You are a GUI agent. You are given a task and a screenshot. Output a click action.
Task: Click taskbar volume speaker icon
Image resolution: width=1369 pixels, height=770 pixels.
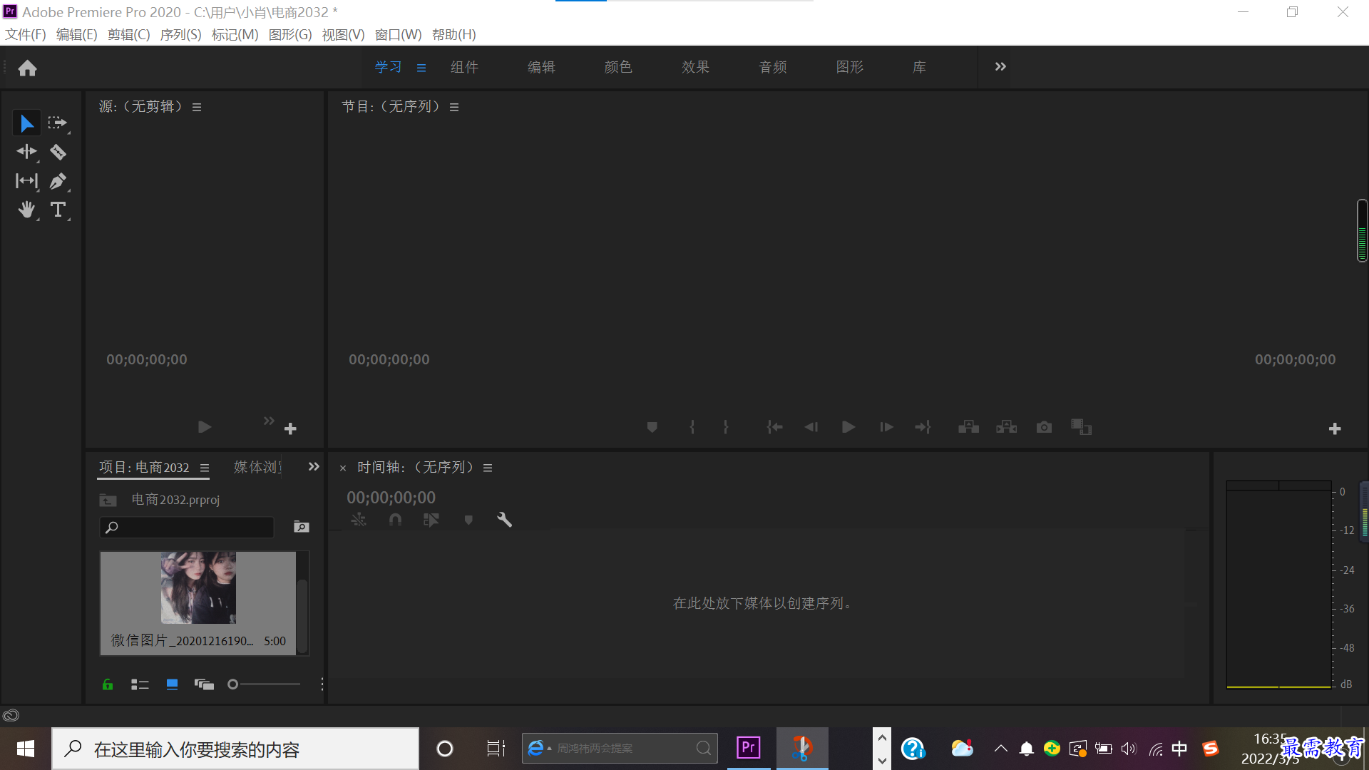click(1129, 749)
